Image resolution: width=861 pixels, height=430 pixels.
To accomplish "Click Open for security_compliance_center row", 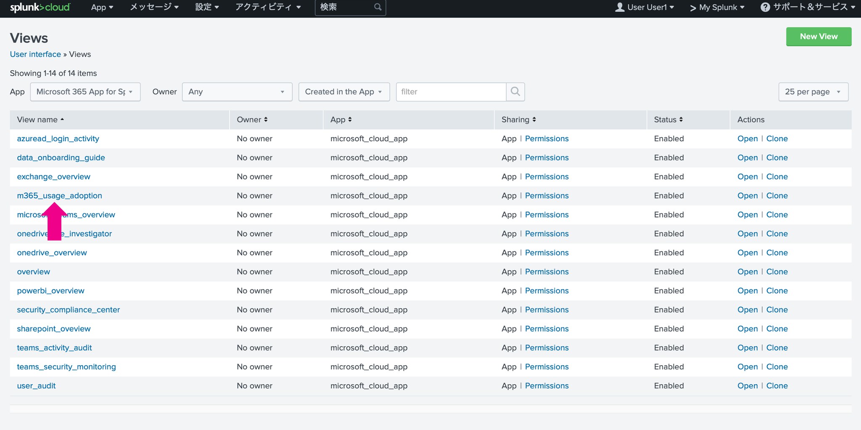I will (x=747, y=310).
